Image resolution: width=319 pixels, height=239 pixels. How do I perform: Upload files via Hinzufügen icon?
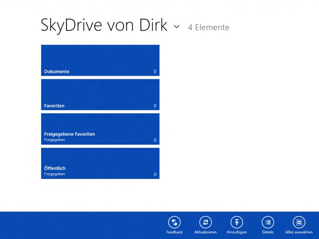pos(236,222)
